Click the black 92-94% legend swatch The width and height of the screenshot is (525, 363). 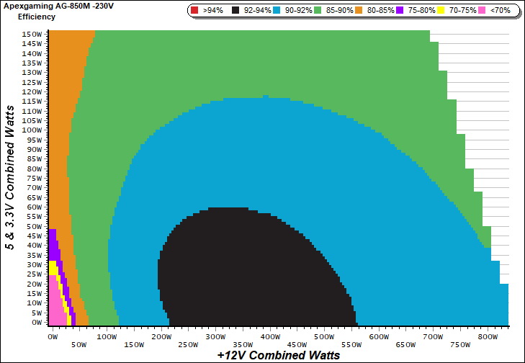(235, 11)
